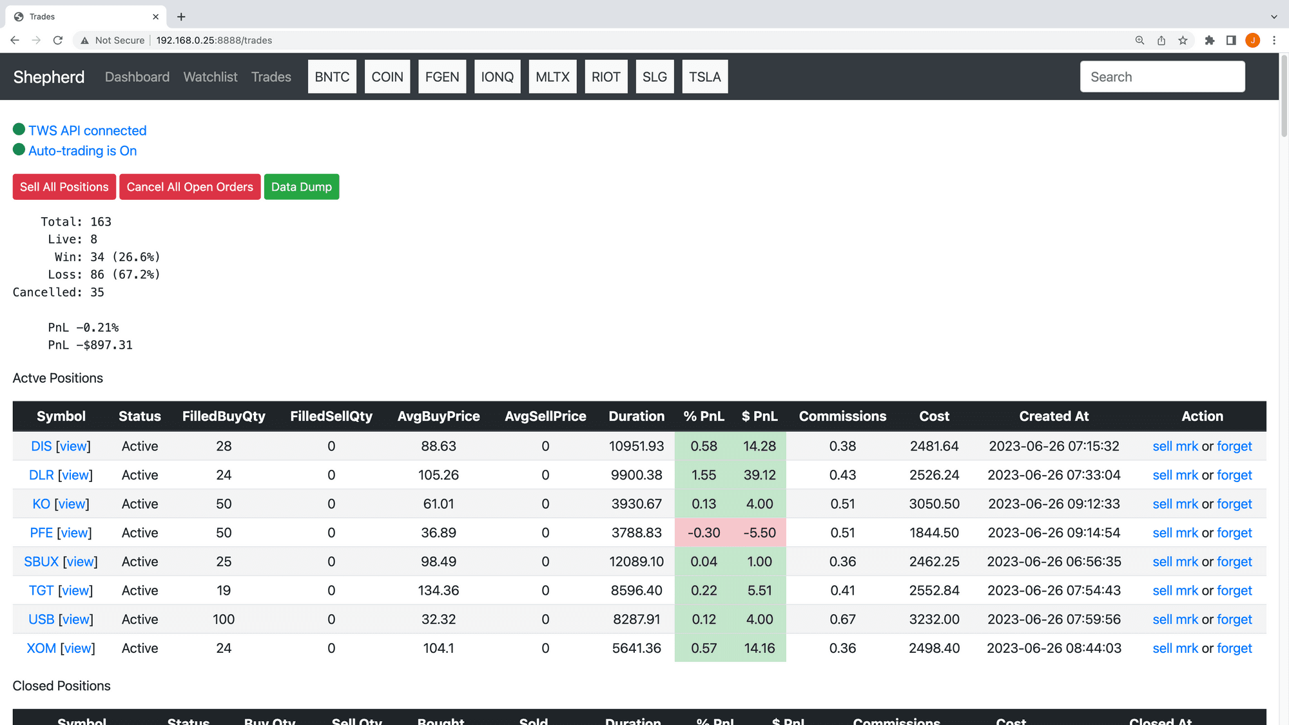Select IONQ quick-access tab
Image resolution: width=1289 pixels, height=725 pixels.
click(497, 76)
